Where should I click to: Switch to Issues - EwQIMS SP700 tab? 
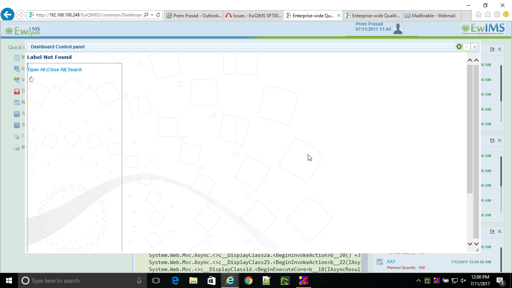coord(253,15)
